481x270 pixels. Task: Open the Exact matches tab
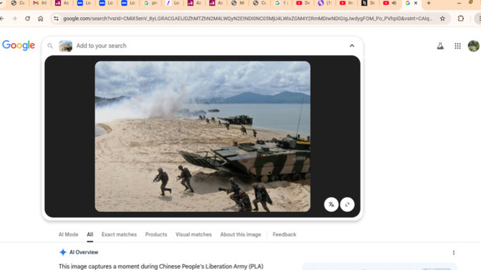119,234
